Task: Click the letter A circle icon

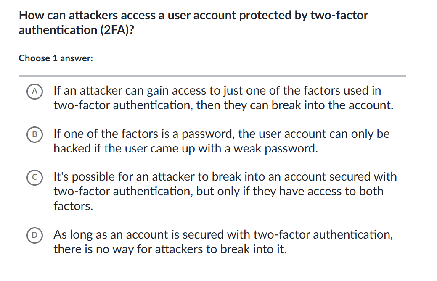Action: click(x=36, y=90)
